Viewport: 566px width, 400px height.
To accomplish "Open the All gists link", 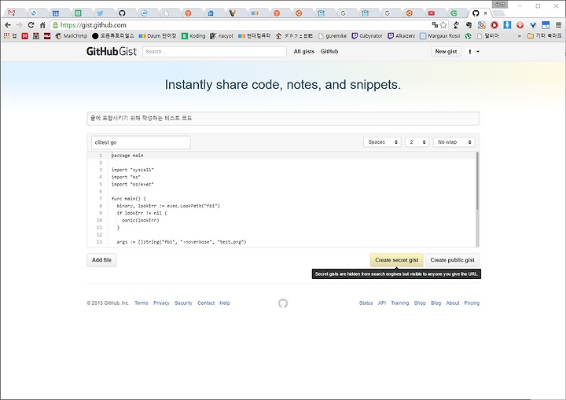I will coord(304,51).
